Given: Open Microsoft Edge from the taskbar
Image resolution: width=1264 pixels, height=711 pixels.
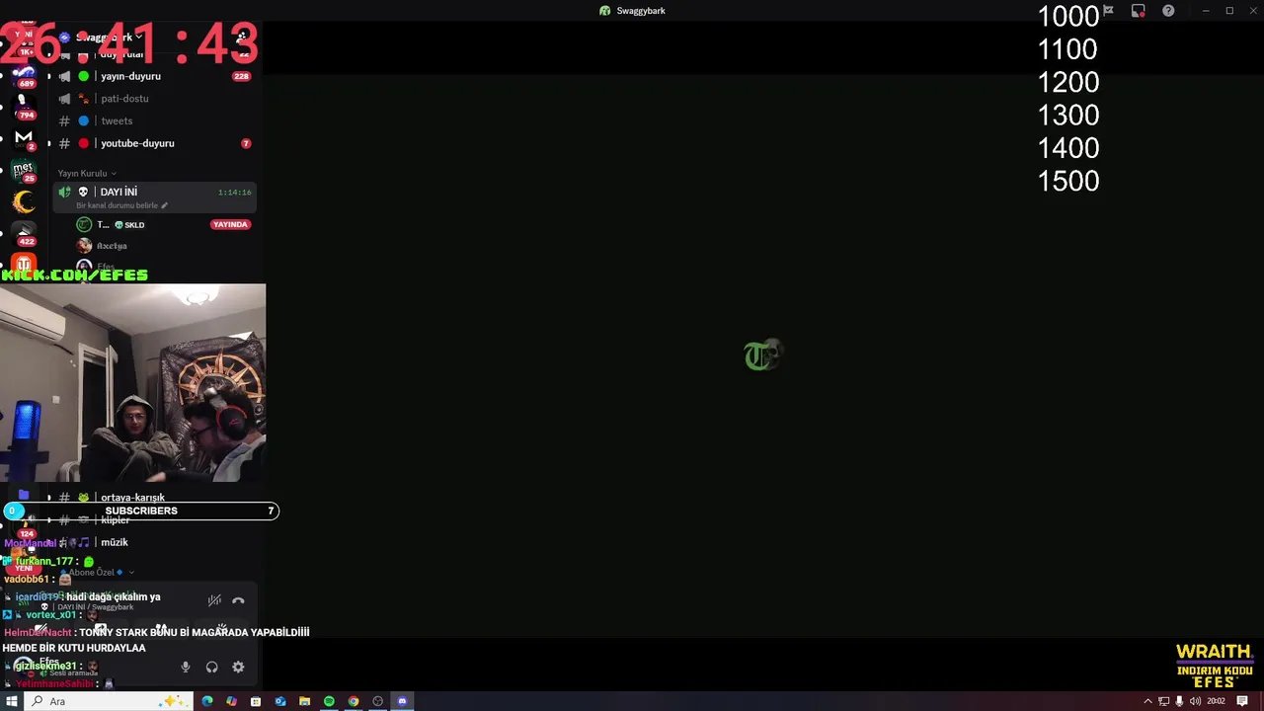Looking at the screenshot, I should point(207,701).
